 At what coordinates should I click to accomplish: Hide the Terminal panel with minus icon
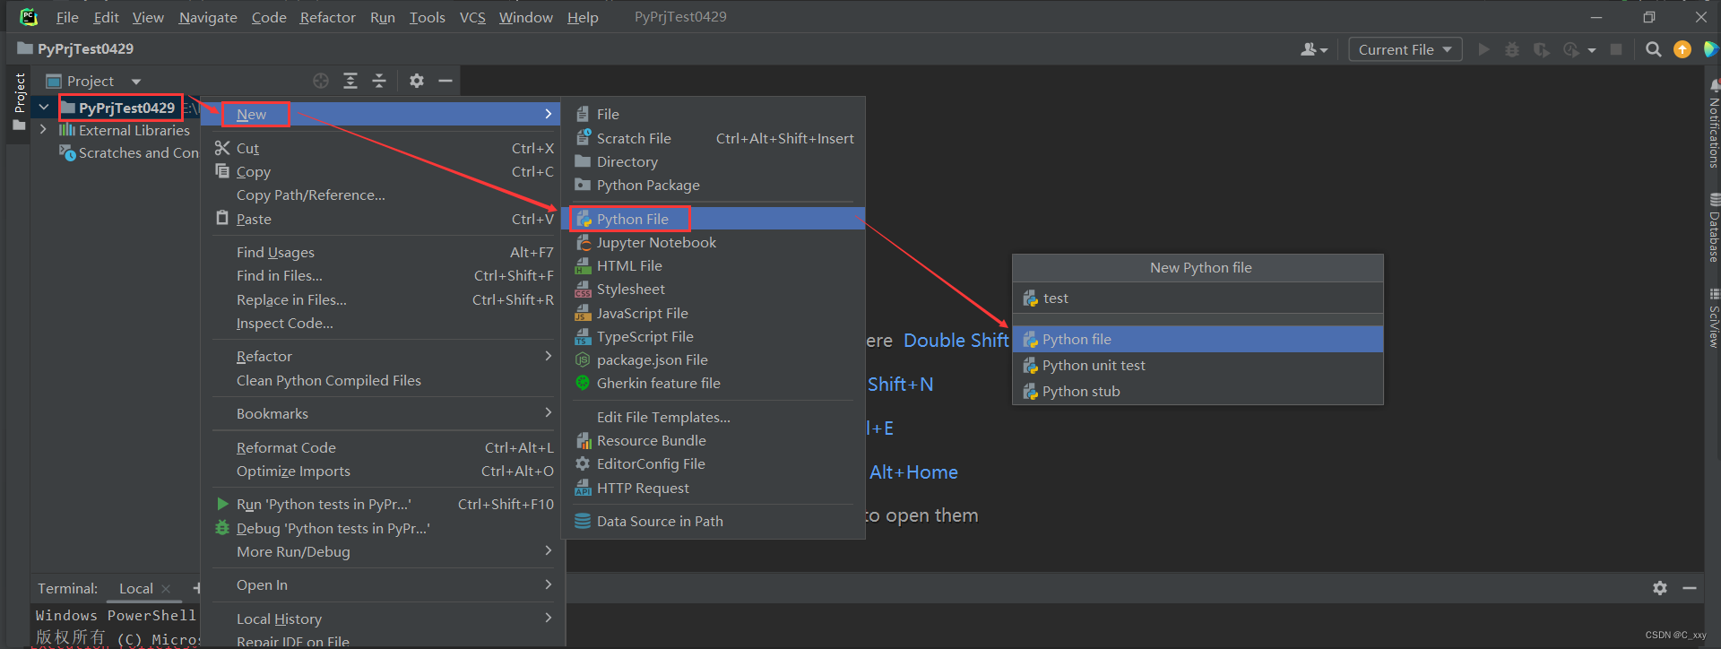(1690, 588)
